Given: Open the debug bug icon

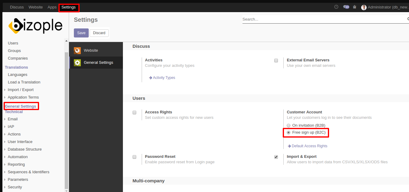Looking at the screenshot, I should 355,7.
